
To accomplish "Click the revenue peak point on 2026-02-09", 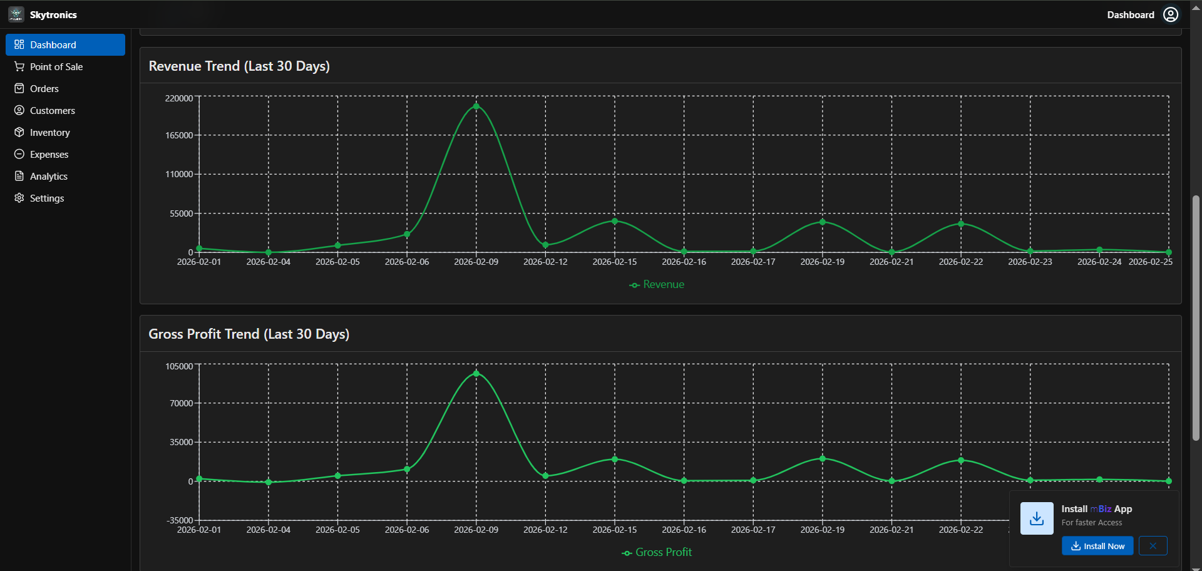I will 476,106.
